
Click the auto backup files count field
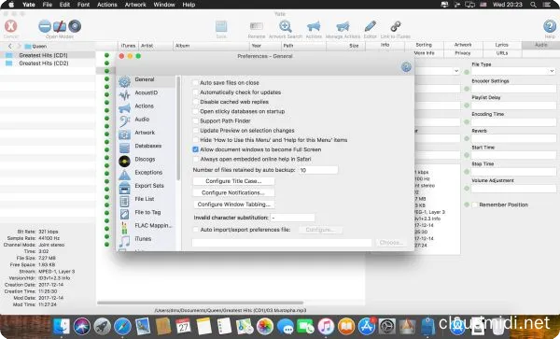pos(318,170)
